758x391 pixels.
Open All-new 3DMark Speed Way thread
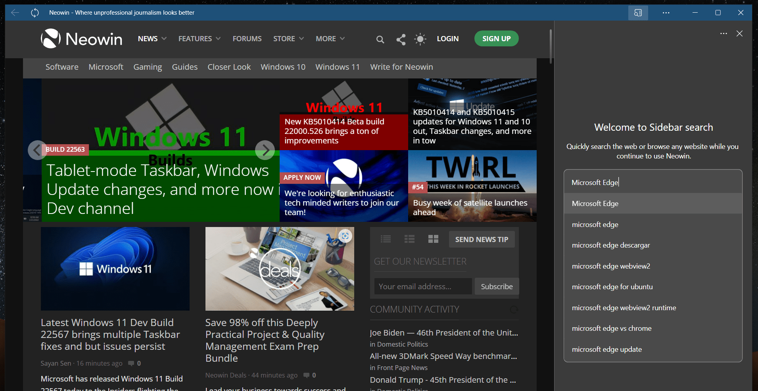(x=443, y=356)
